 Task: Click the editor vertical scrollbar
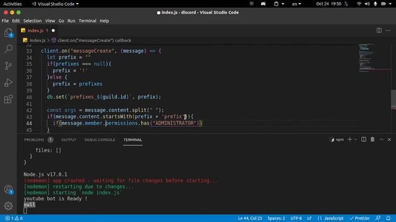pos(394,99)
